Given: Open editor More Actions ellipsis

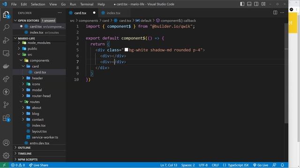Looking at the screenshot, I should click(282, 13).
